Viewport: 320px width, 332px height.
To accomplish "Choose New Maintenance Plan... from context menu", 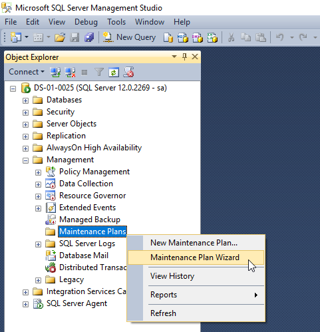I will coord(196,243).
